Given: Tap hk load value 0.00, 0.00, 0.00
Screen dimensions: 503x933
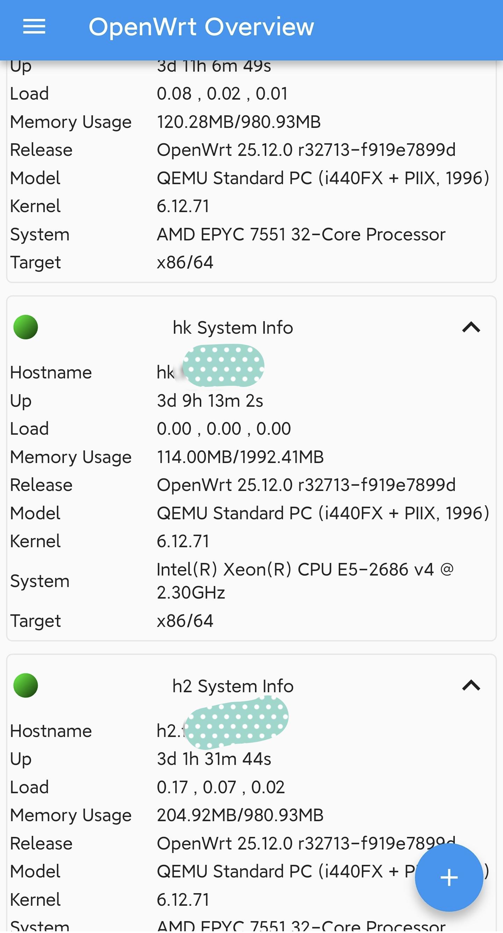Looking at the screenshot, I should tap(224, 428).
